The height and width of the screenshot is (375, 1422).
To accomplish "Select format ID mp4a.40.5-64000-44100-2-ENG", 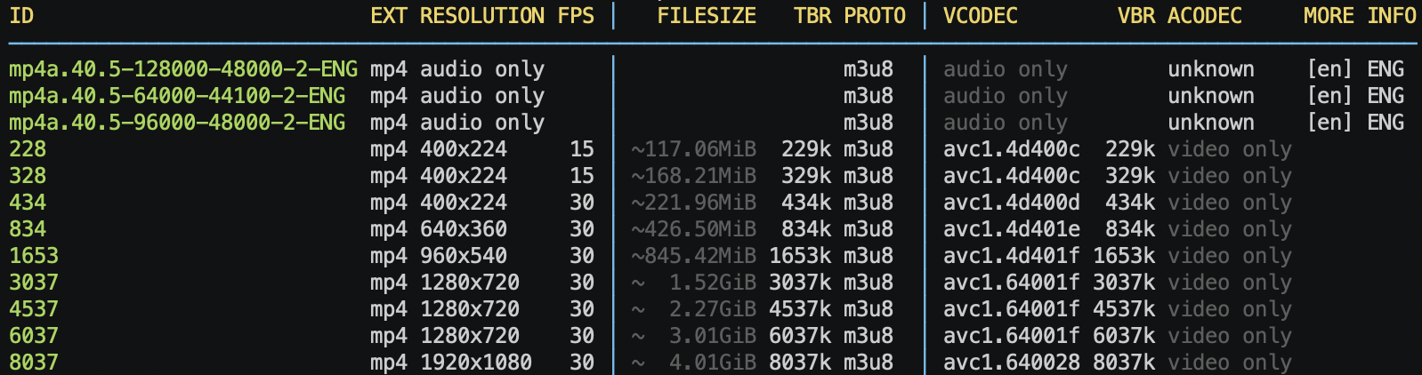I will (x=177, y=96).
